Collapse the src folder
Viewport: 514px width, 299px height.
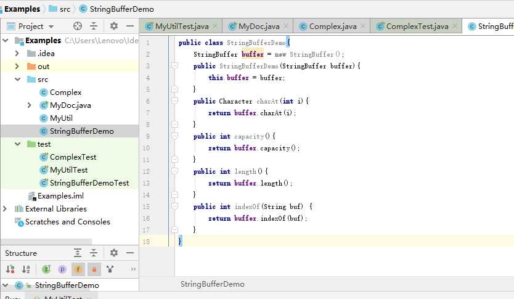click(x=17, y=80)
